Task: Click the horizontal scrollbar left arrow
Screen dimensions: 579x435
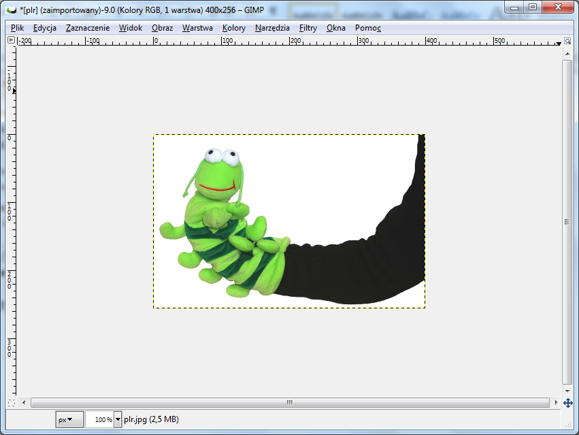Action: [24, 402]
